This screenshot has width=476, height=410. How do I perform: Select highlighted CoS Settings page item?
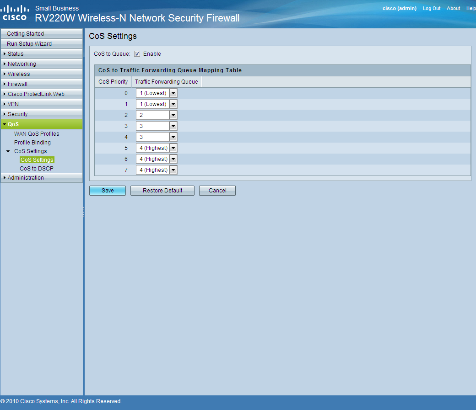37,160
